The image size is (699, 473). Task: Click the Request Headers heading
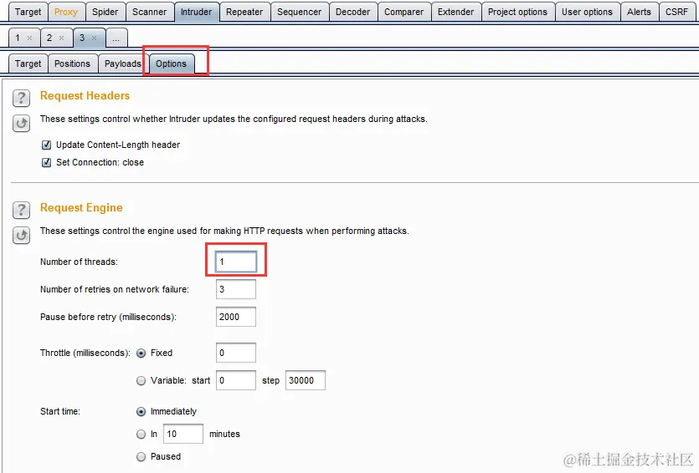(x=85, y=95)
